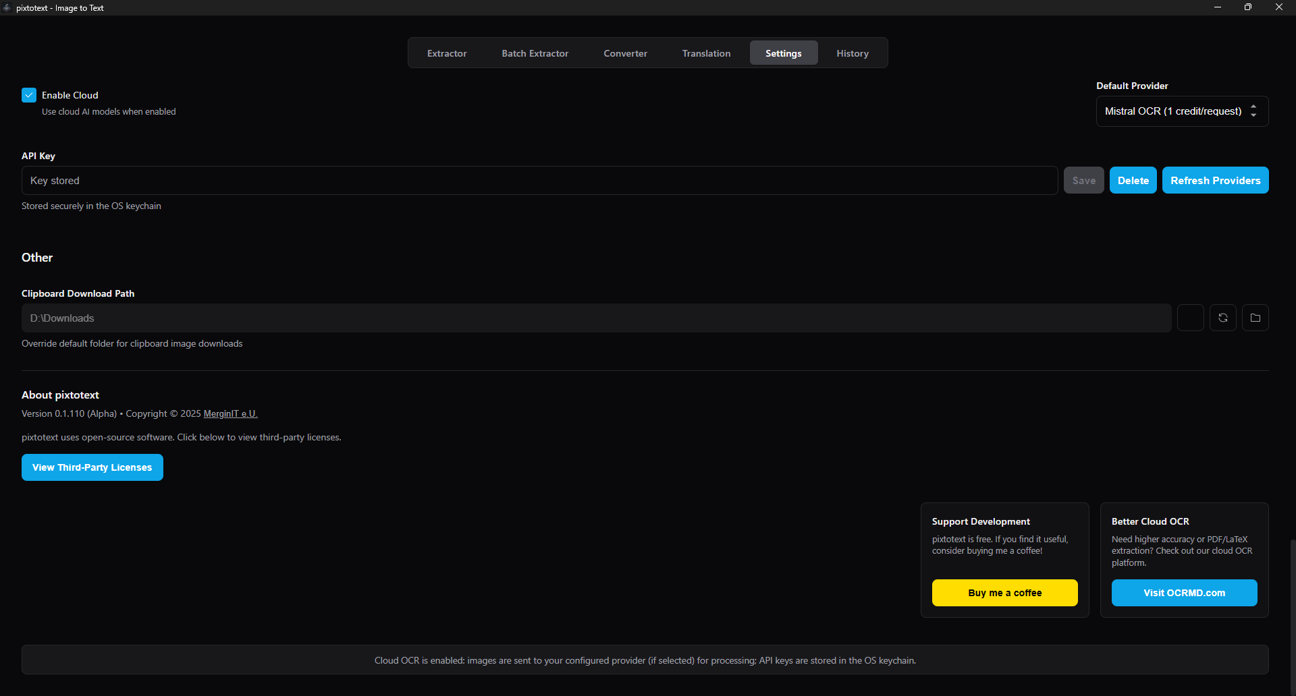Screen dimensions: 1296x696
Task: Click the blank square button beside download path
Action: click(x=1190, y=318)
